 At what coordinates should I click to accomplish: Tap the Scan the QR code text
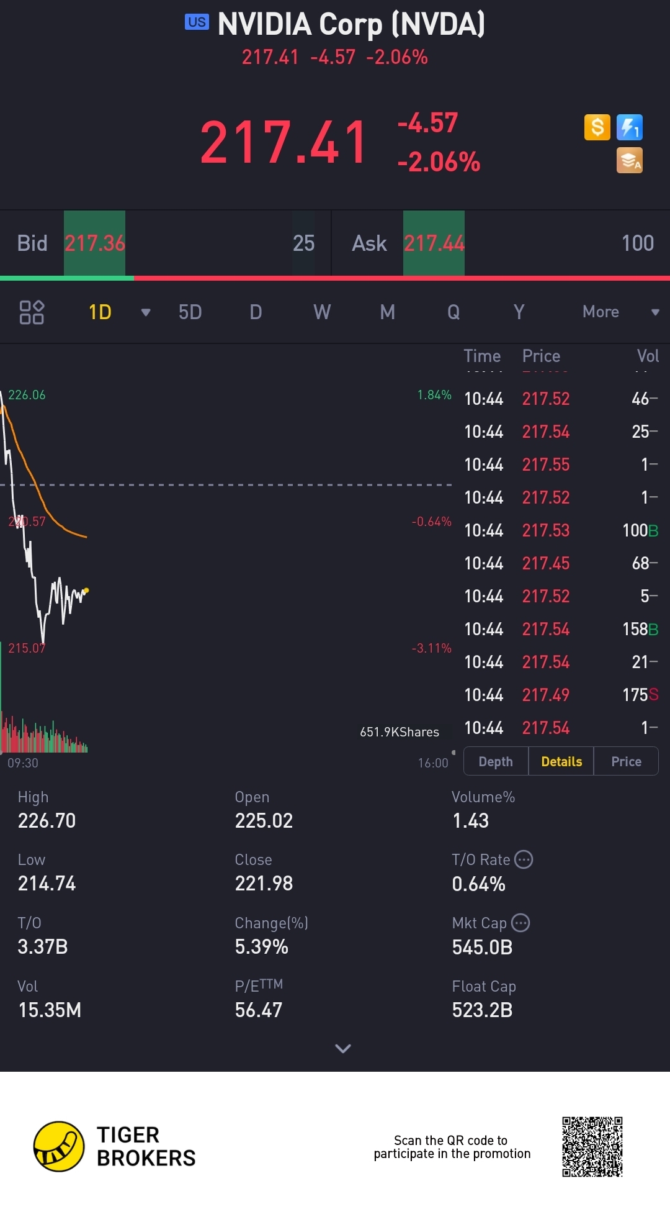452,1147
